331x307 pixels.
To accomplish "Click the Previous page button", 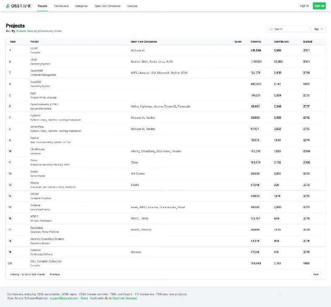I will (x=55, y=274).
